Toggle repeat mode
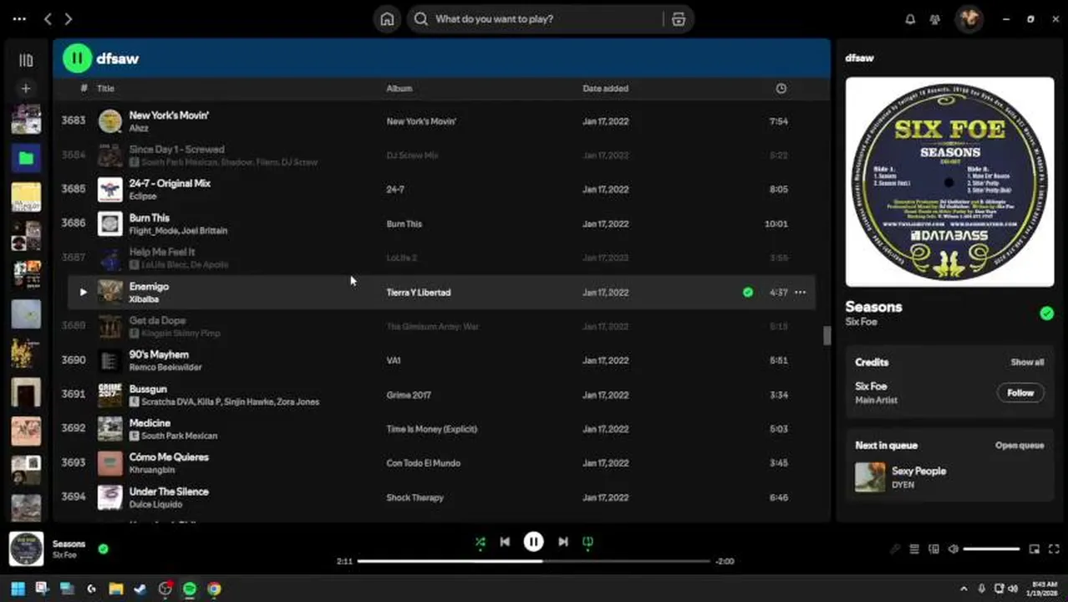 [587, 542]
